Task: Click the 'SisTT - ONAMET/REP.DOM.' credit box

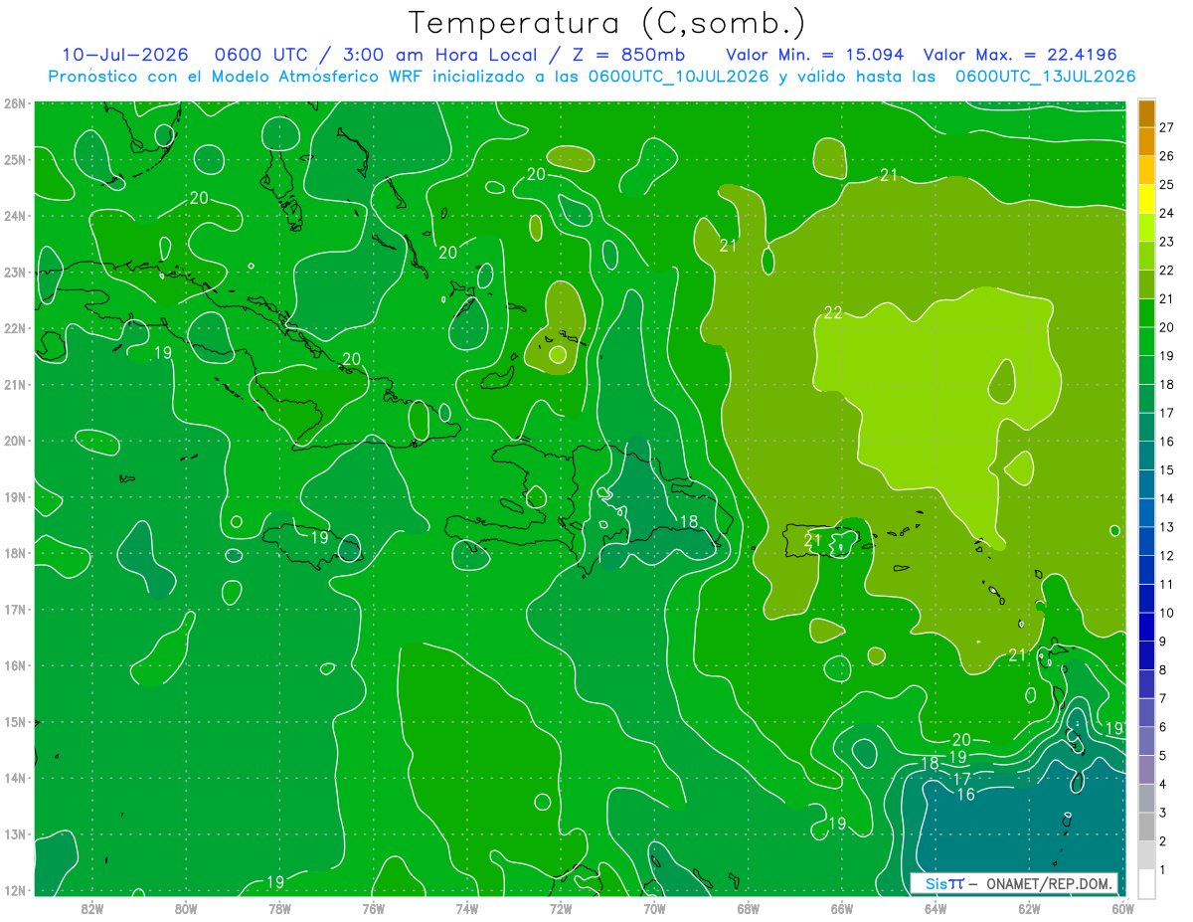Action: [x=1014, y=883]
